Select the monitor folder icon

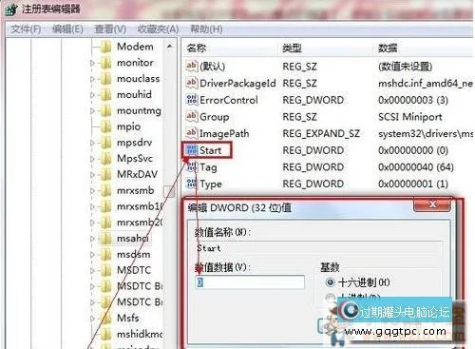tap(106, 63)
